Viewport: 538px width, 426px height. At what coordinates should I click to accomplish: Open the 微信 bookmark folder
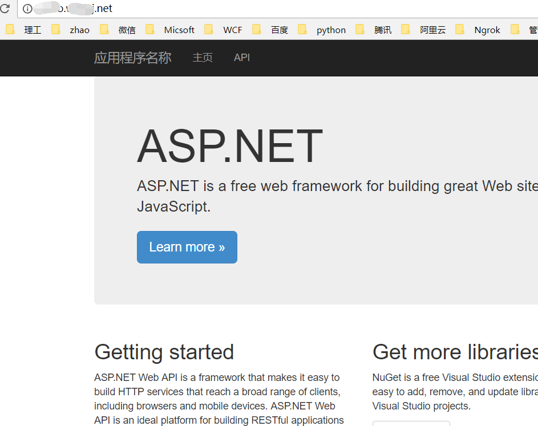coord(118,30)
